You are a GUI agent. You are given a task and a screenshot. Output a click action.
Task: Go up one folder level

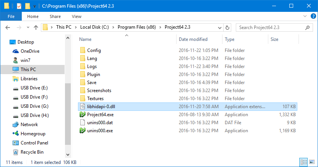pyautogui.click(x=36, y=28)
